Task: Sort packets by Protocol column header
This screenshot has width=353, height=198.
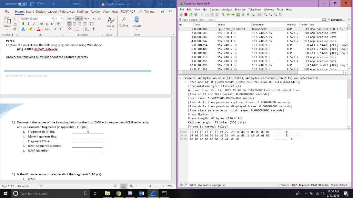Action: tap(292, 24)
